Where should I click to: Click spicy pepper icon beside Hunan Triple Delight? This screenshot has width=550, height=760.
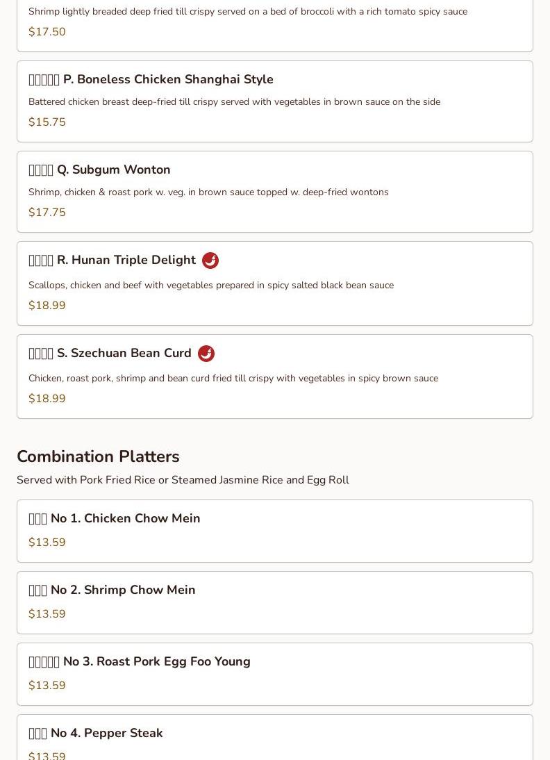tap(210, 261)
